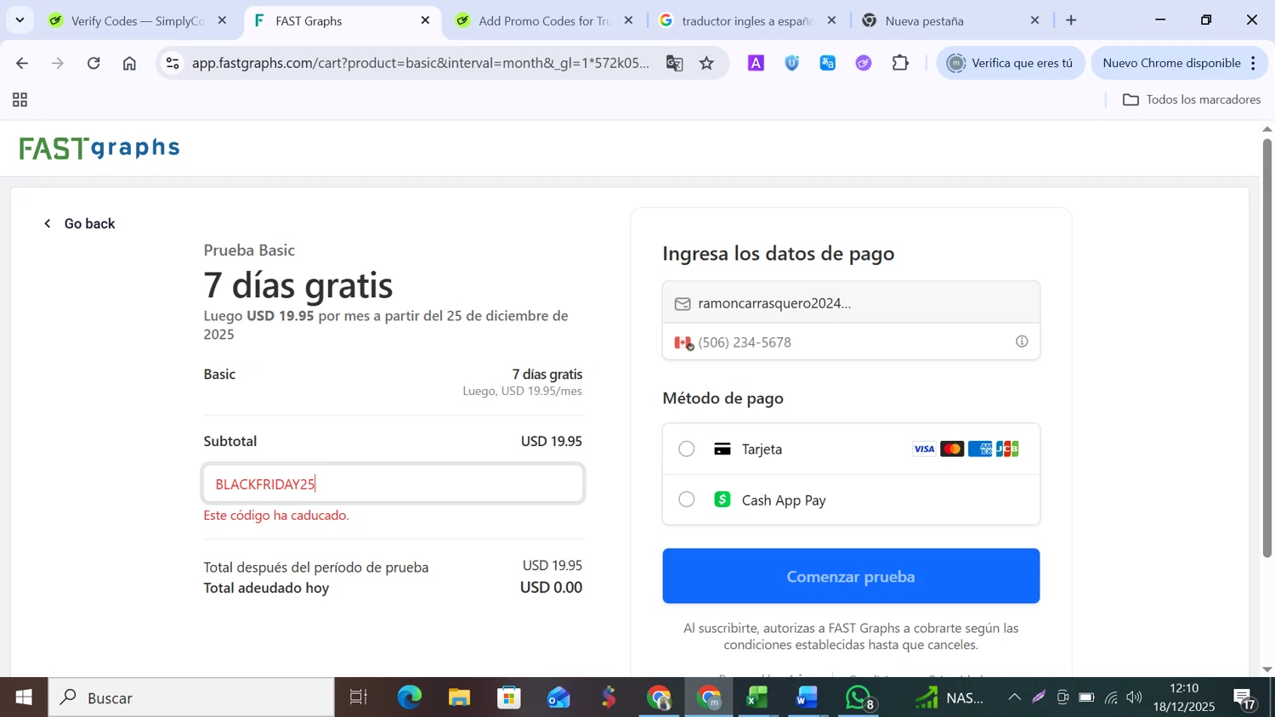Close the FAST Graphs tab
1275x717 pixels.
(425, 20)
